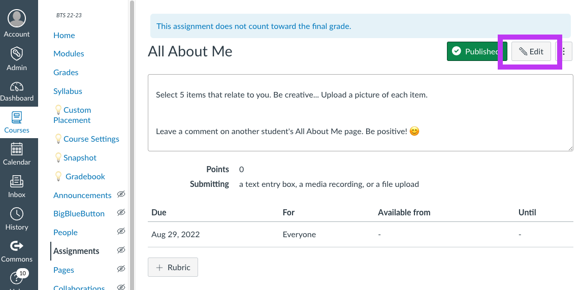Select Grades in the course menu
580x290 pixels.
[x=66, y=73]
